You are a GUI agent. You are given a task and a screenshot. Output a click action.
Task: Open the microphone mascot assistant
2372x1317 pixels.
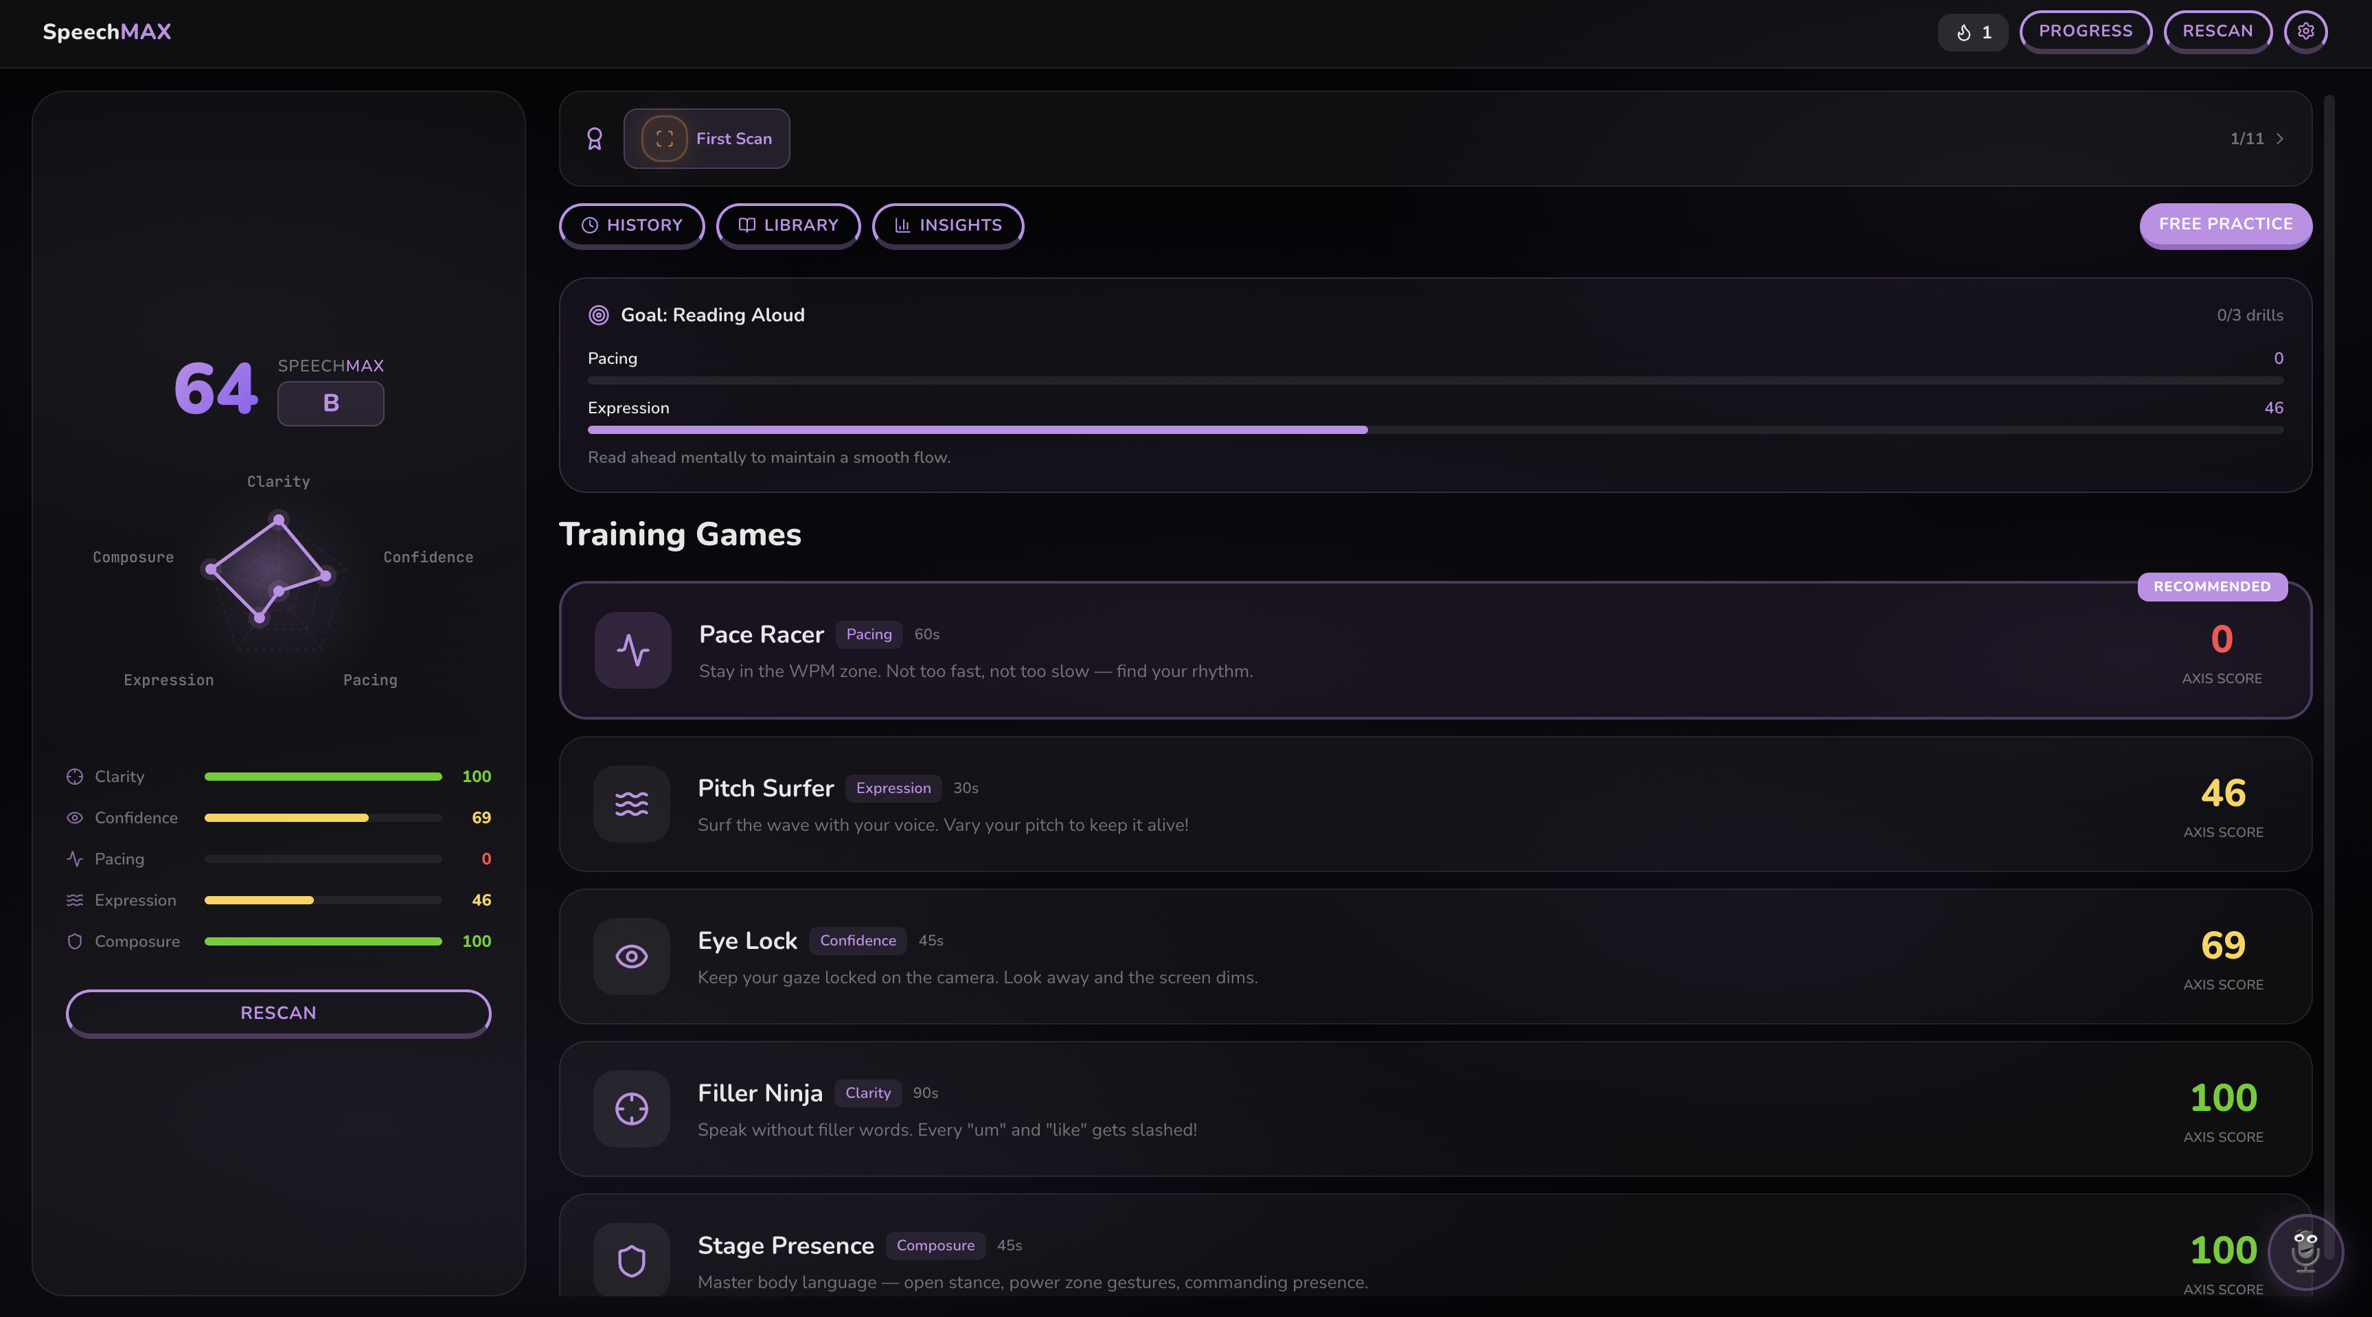pyautogui.click(x=2305, y=1252)
